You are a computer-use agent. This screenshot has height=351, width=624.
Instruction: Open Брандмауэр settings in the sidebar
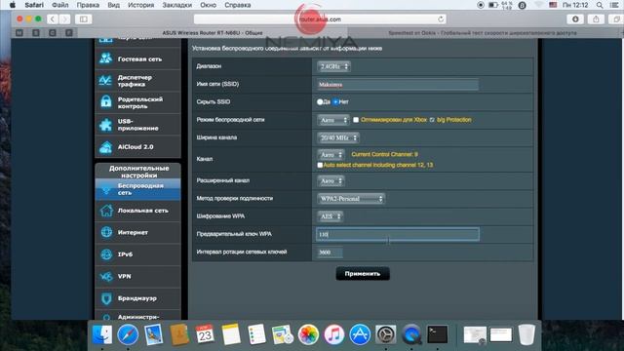coord(137,298)
